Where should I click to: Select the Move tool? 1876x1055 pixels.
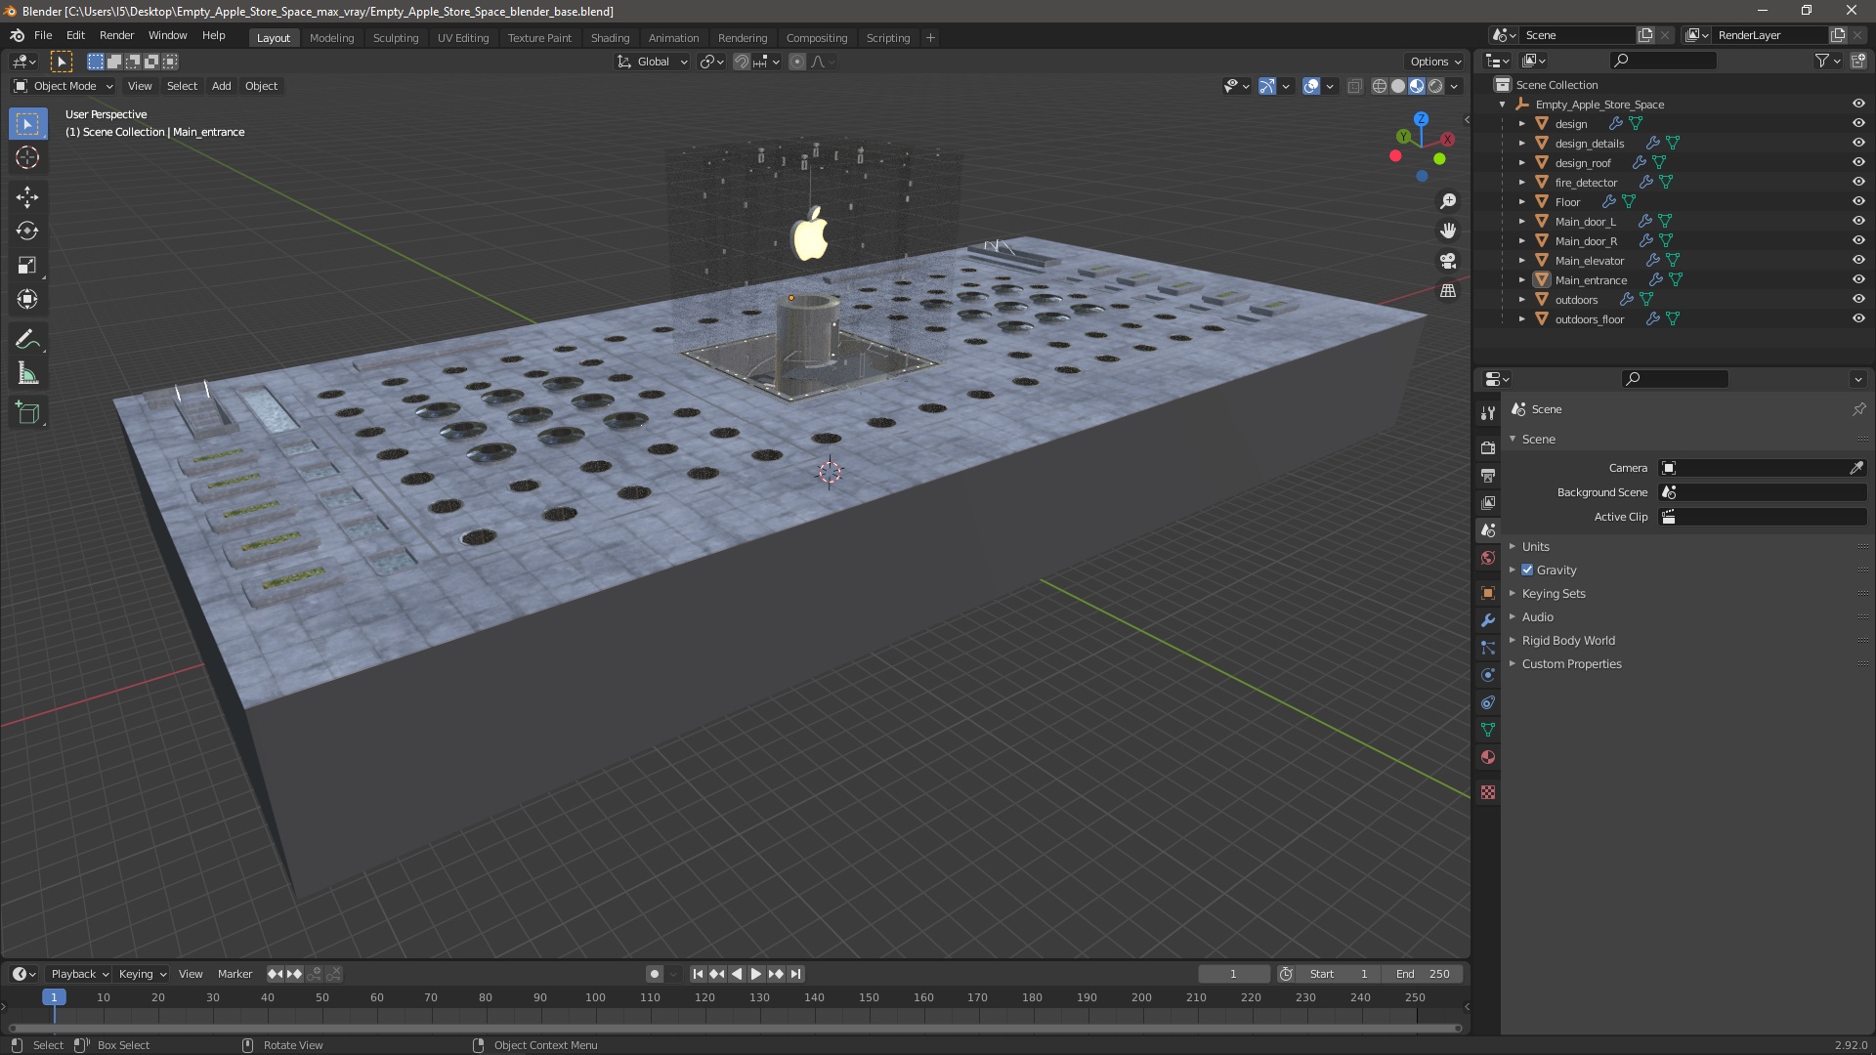click(27, 197)
